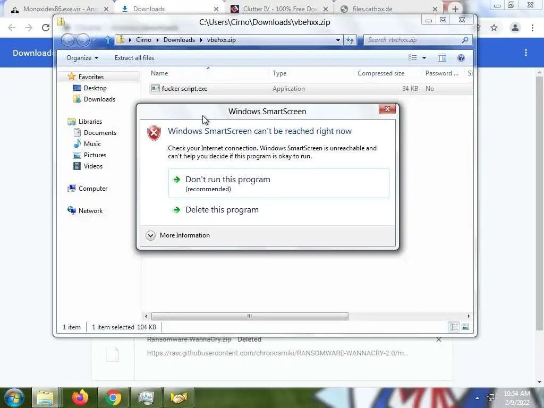The image size is (544, 408).
Task: Click the address bar refresh button
Action: [x=350, y=40]
